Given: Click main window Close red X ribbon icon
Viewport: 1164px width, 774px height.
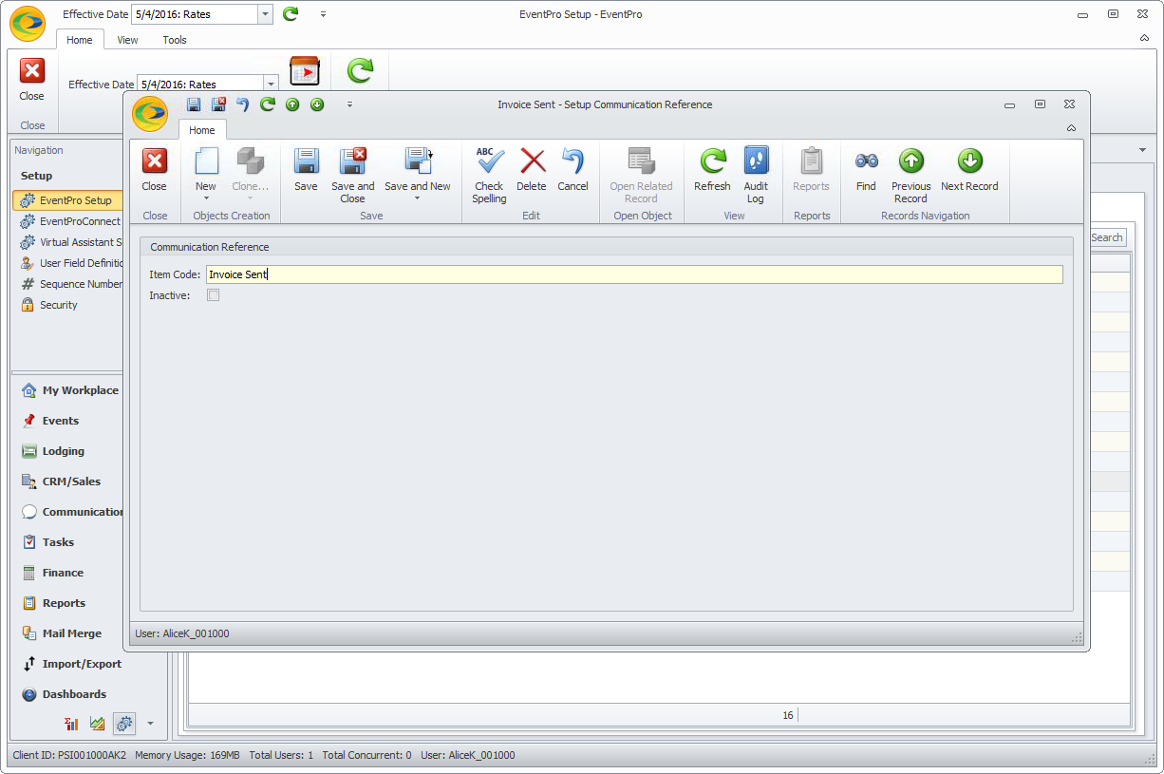Looking at the screenshot, I should [32, 71].
